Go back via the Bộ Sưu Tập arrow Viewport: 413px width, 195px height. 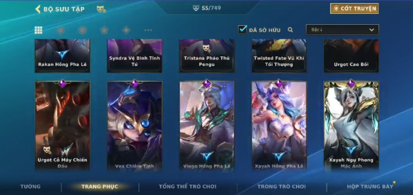pyautogui.click(x=38, y=9)
